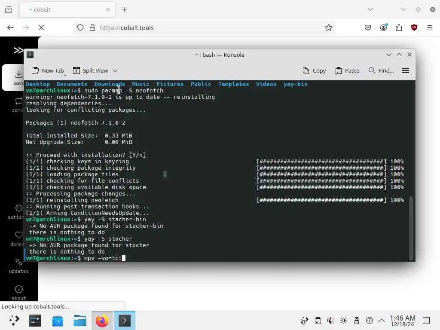Open the Firefox application menu
Viewport: 440px width, 330px height.
click(430, 27)
